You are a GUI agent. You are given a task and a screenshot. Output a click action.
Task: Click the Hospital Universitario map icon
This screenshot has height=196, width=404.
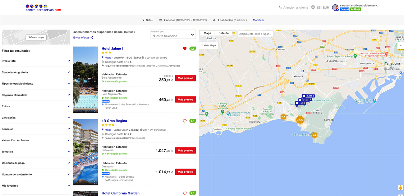[x=387, y=54]
